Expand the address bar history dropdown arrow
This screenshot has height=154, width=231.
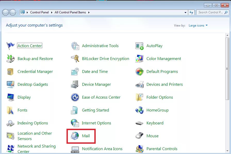[185, 13]
